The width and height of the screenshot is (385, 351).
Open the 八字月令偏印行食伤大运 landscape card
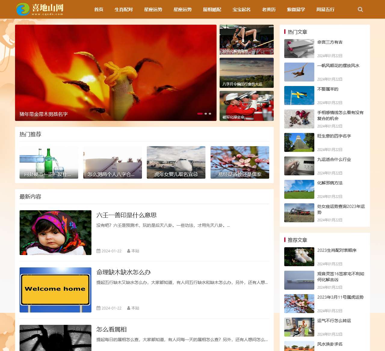coord(247,73)
